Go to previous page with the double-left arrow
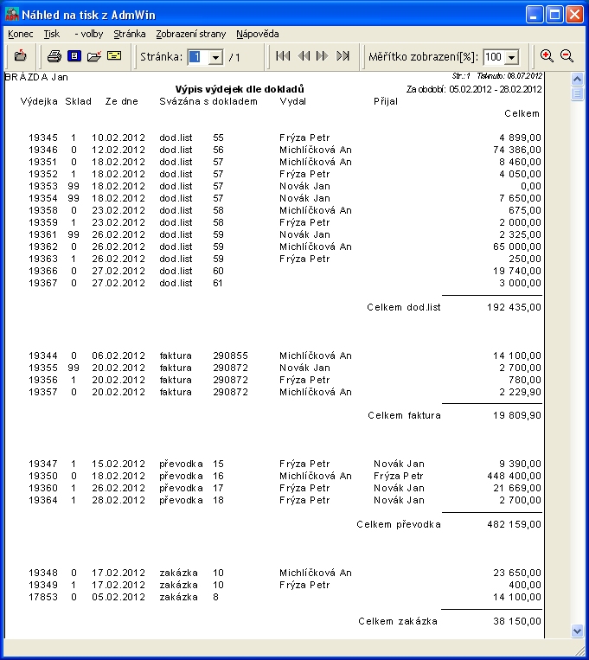Viewport: 589px width, 660px height. (x=304, y=55)
